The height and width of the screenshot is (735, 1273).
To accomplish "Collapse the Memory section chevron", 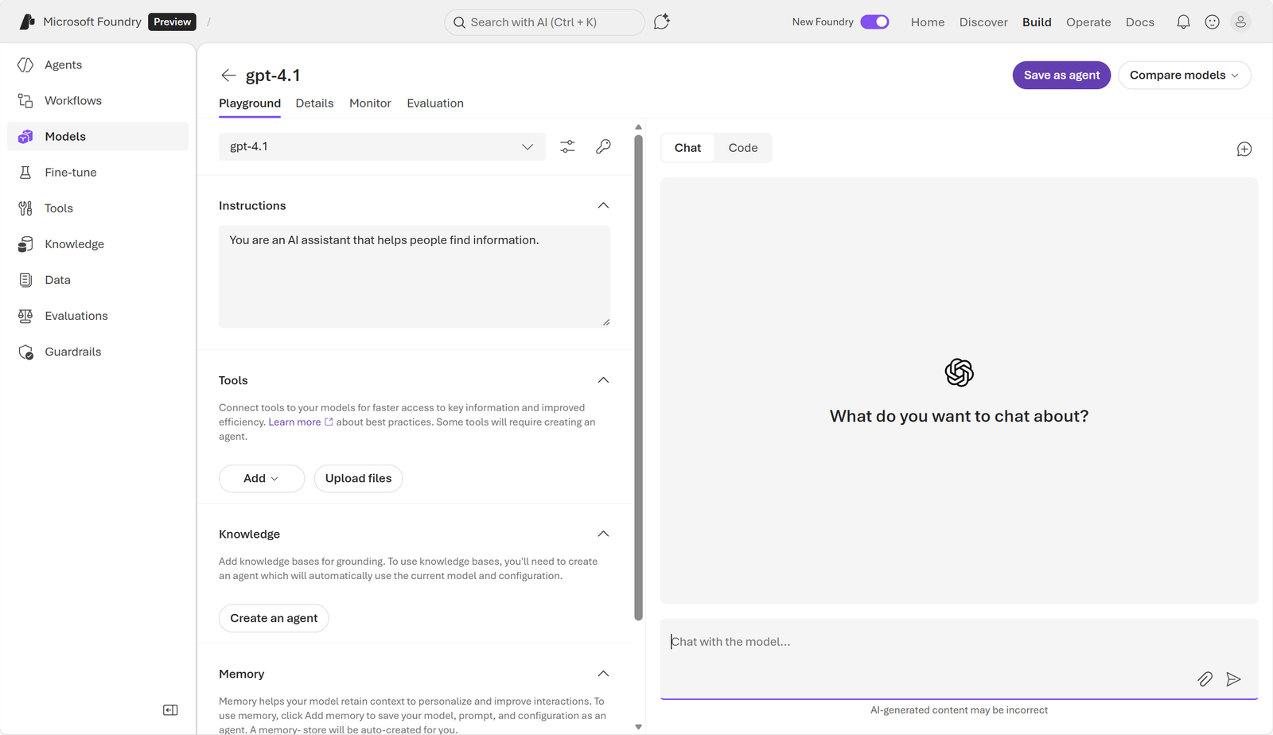I will click(x=603, y=674).
